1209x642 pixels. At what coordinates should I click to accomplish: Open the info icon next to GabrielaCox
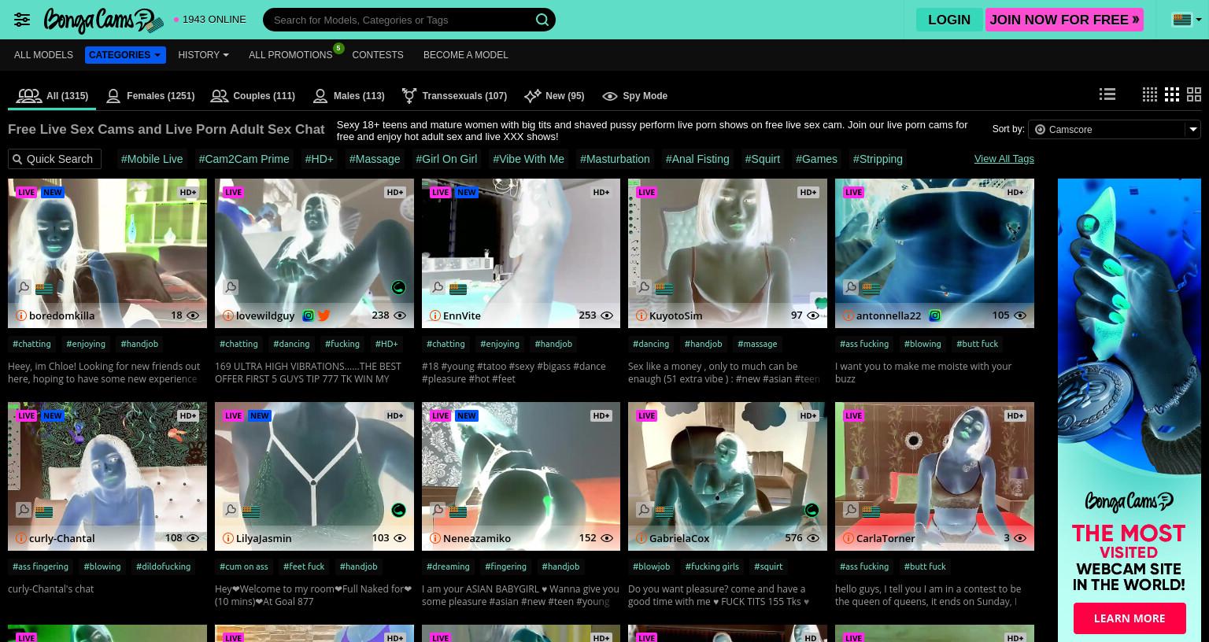pos(641,538)
